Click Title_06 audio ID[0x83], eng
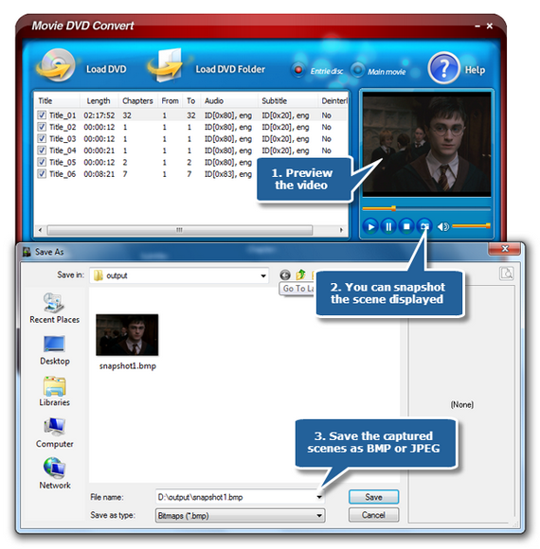 228,174
